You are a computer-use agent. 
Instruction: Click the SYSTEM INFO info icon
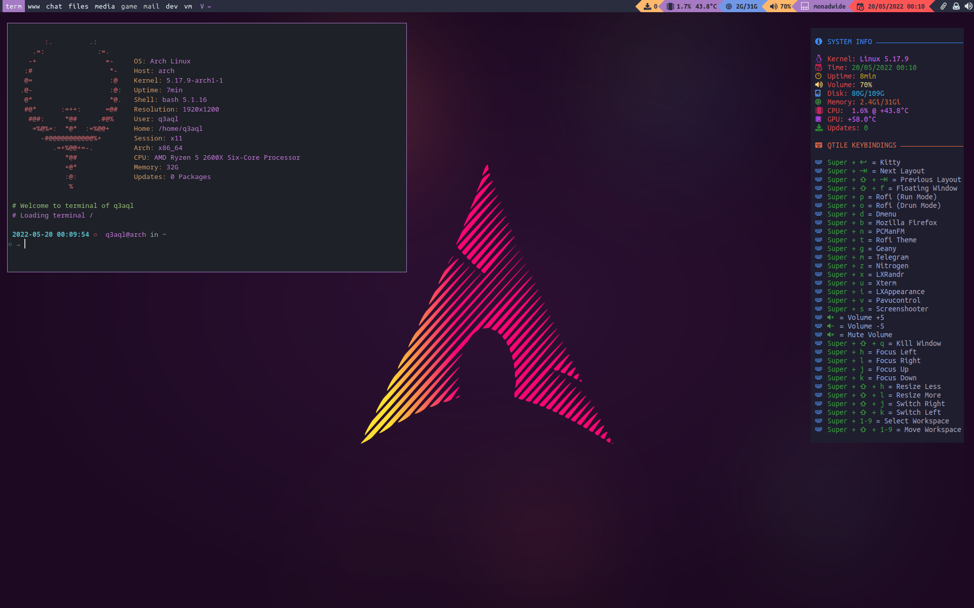click(818, 42)
